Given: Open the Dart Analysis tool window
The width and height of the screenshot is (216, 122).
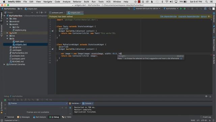Looking at the screenshot, I should [x=39, y=117].
